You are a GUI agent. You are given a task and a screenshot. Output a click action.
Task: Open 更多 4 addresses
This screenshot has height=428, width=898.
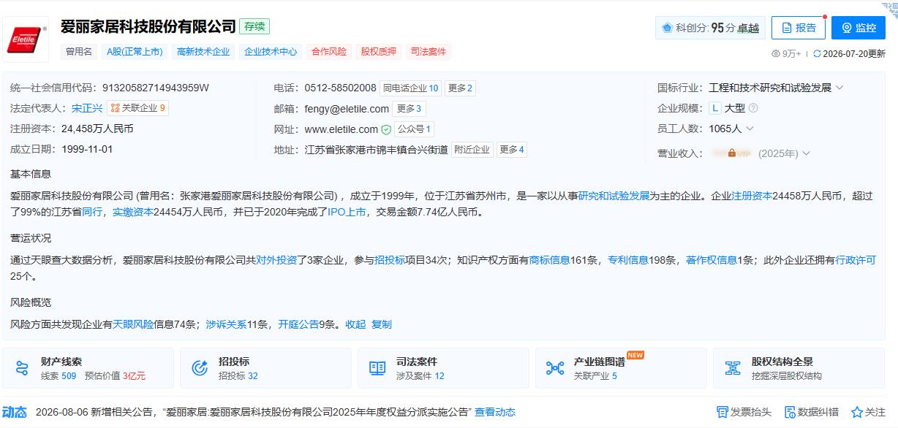512,150
